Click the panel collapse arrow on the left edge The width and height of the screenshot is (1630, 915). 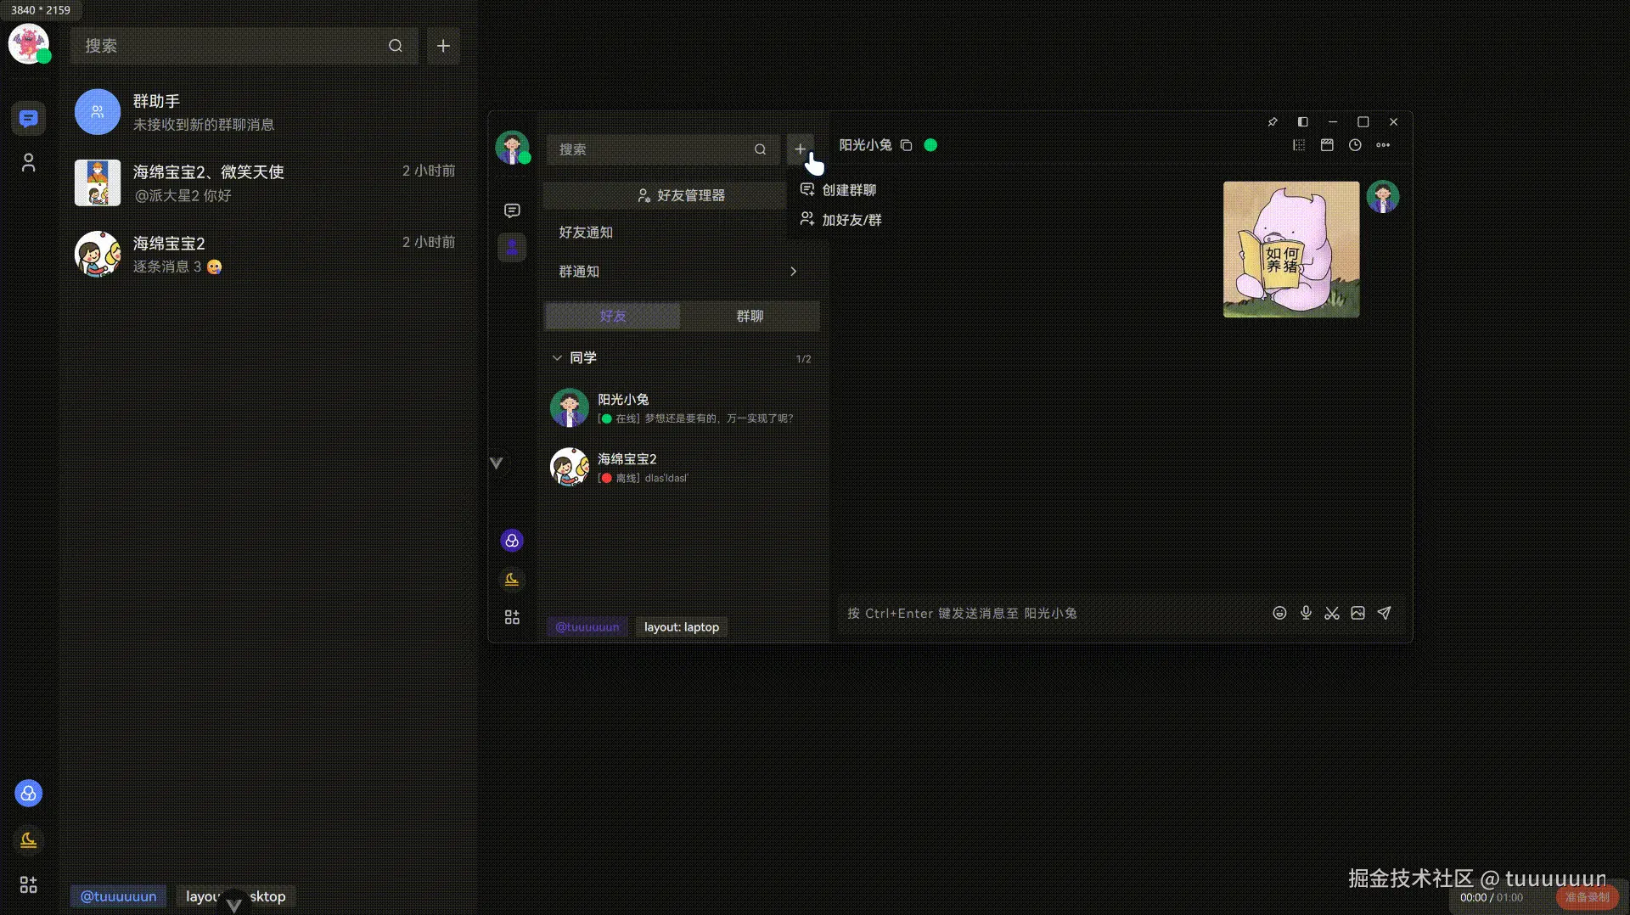point(495,463)
